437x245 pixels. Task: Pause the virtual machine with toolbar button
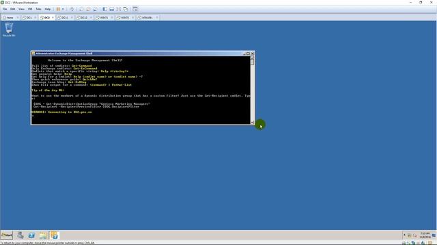[58, 9]
